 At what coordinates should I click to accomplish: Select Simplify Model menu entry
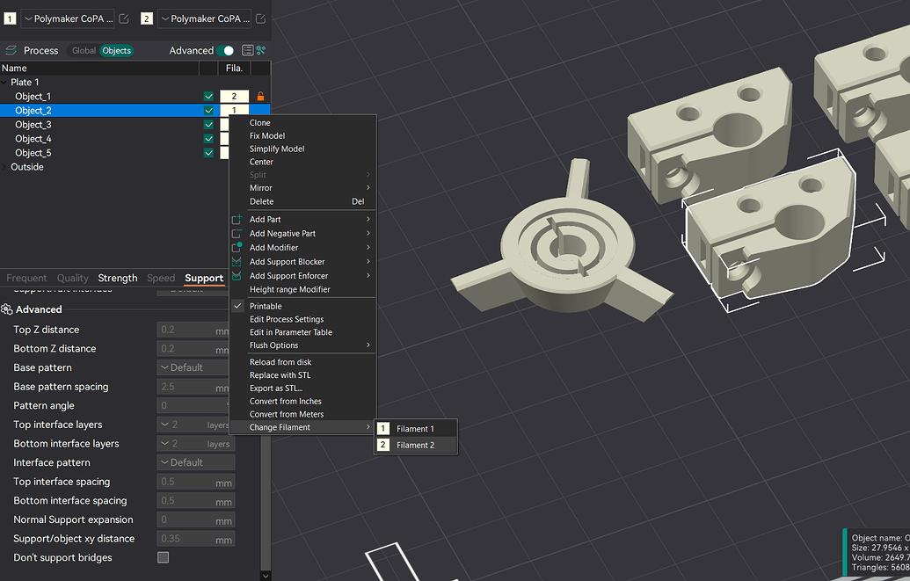coord(303,149)
